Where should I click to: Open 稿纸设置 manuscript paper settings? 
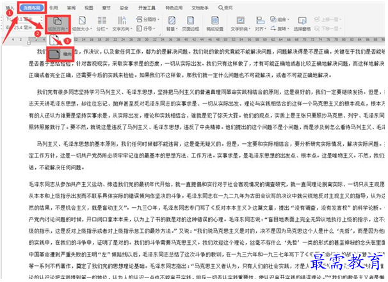click(214, 24)
